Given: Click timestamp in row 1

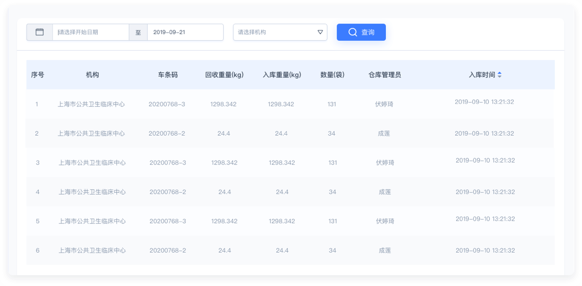Looking at the screenshot, I should tap(484, 102).
